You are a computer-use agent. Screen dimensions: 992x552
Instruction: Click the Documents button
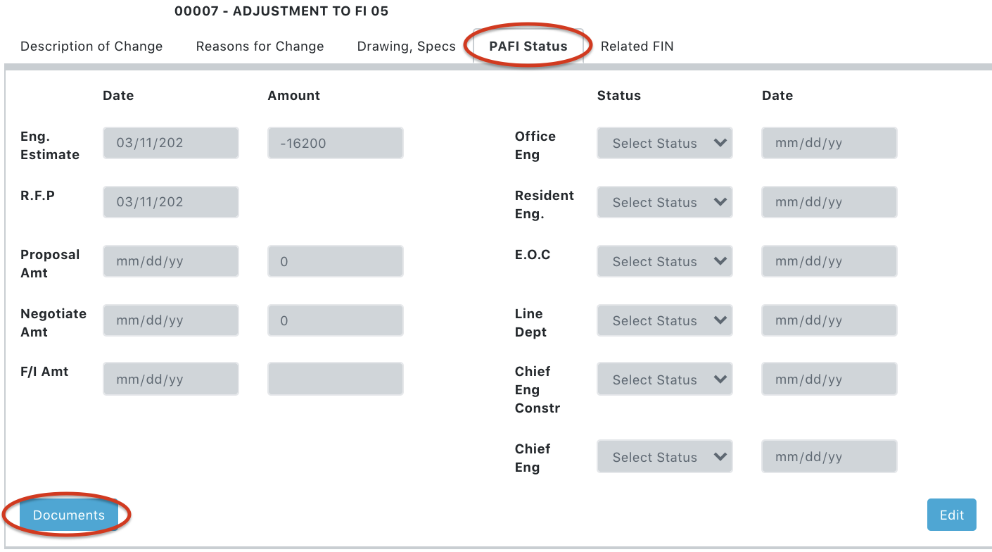[x=68, y=515]
